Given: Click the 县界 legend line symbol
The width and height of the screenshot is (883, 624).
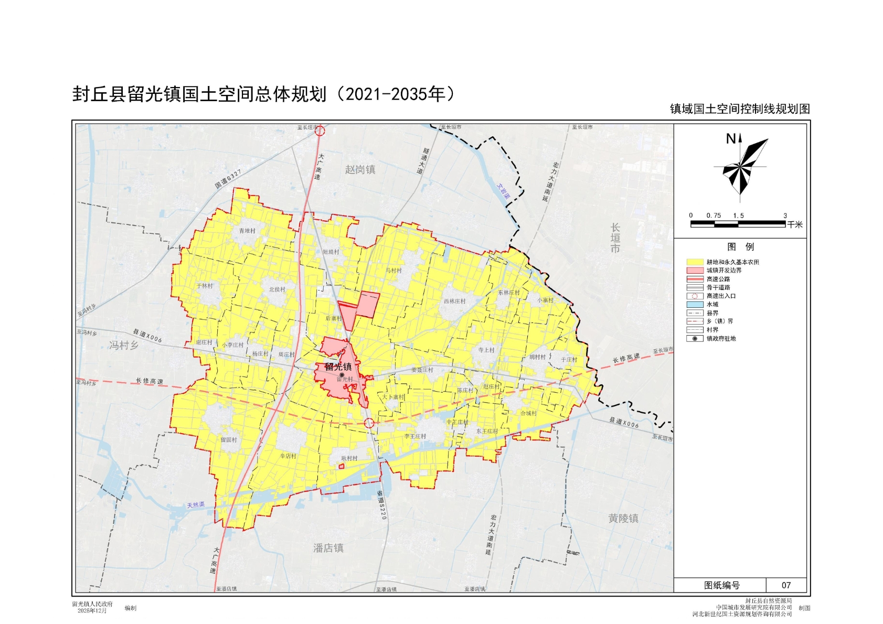Looking at the screenshot, I should [x=695, y=313].
